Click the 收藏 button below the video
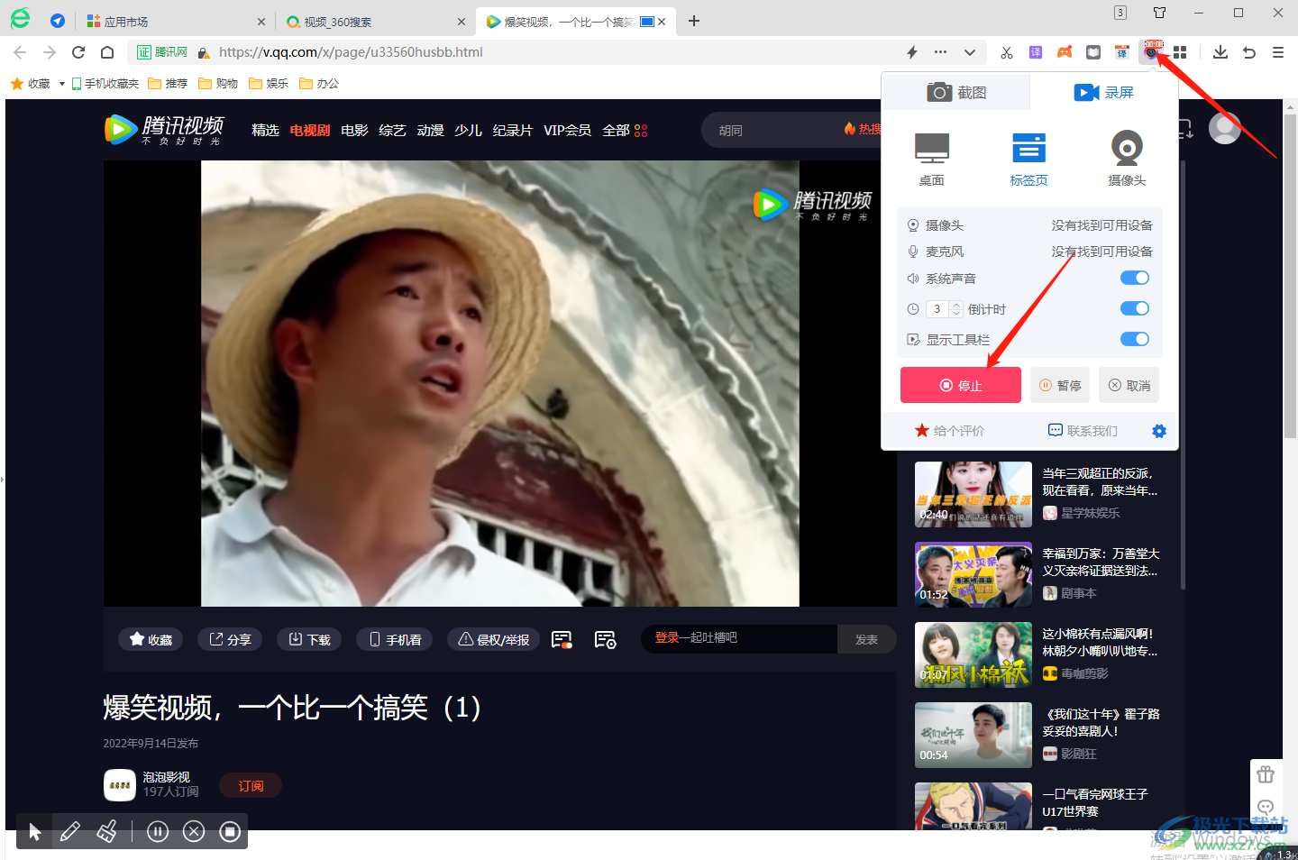This screenshot has width=1298, height=860. click(151, 639)
